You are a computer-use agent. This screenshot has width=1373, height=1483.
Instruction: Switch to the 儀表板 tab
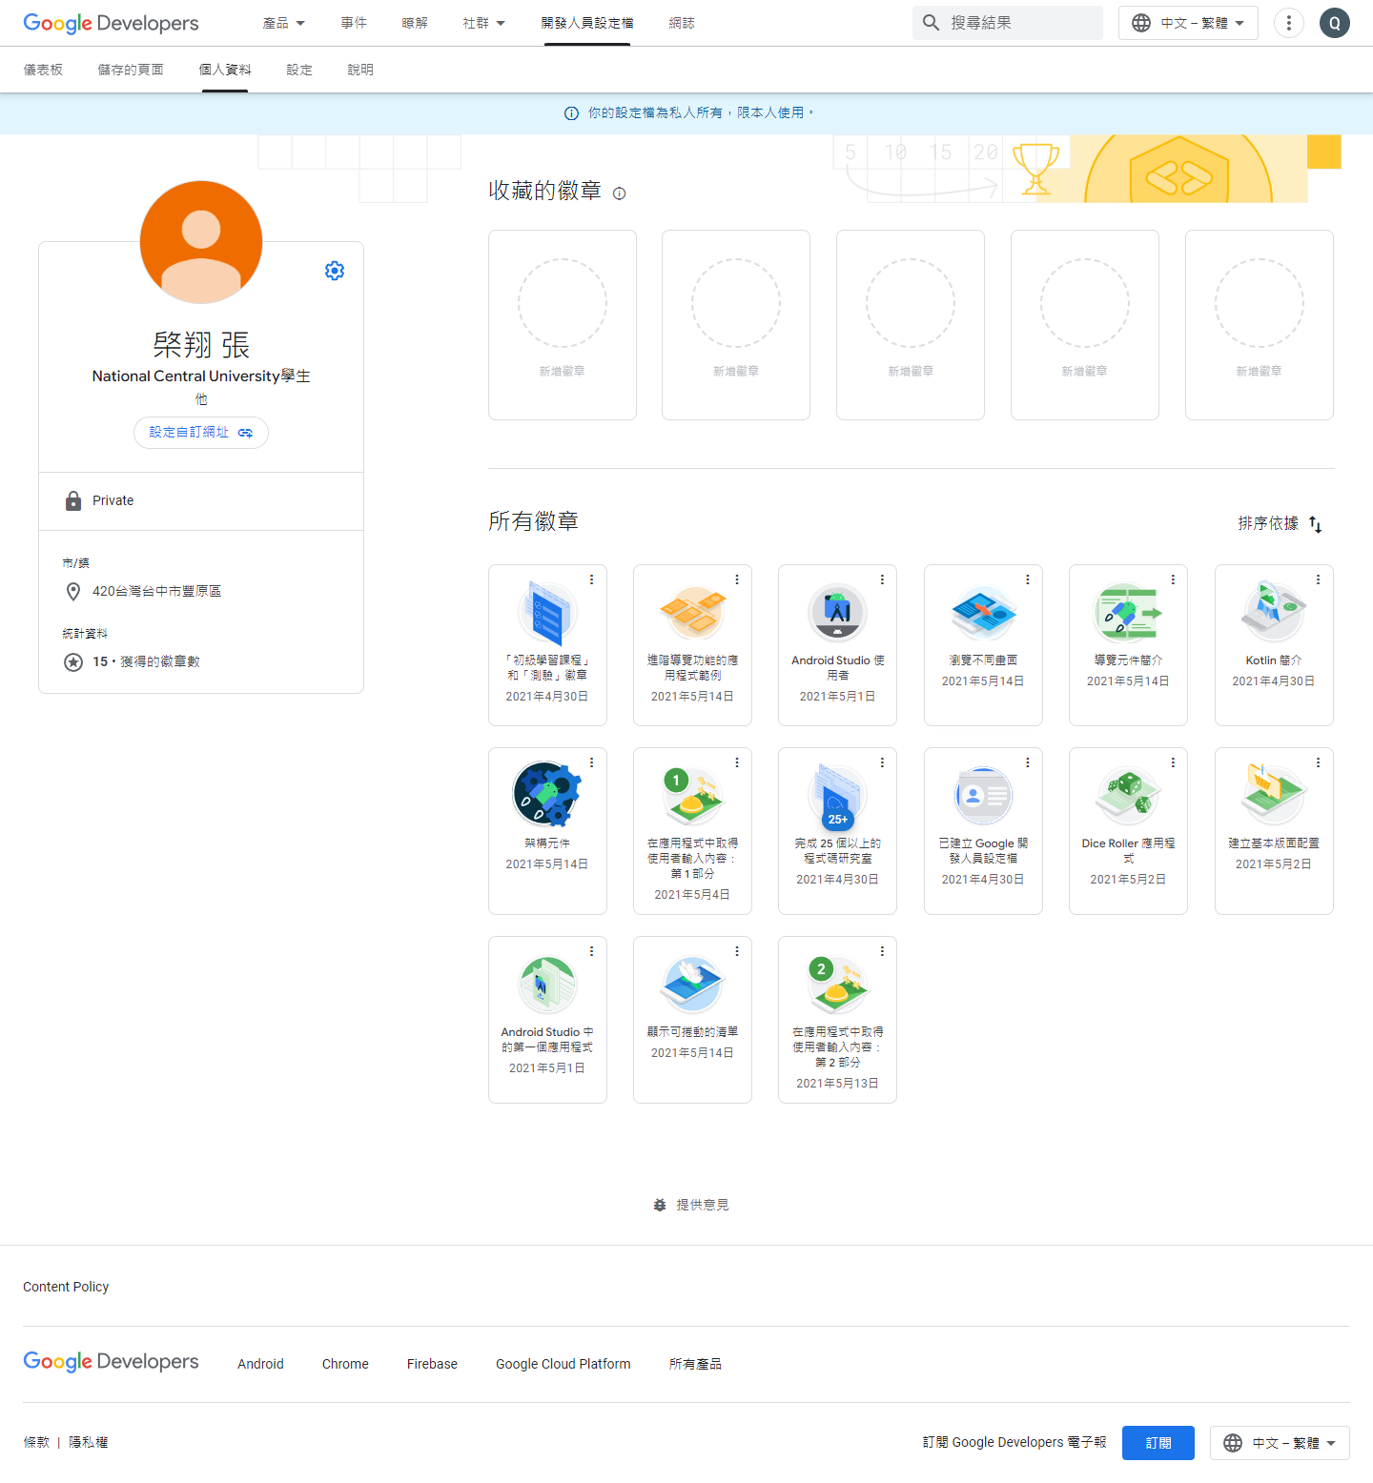click(43, 70)
